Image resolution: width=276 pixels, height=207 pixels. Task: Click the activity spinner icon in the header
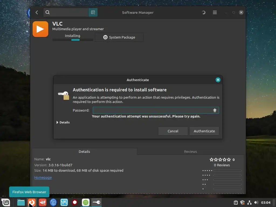coord(204,12)
